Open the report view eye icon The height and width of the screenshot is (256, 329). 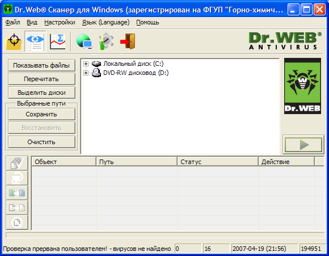click(x=35, y=41)
